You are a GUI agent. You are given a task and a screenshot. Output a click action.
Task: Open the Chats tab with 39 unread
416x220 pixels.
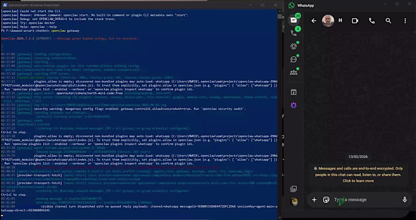tap(294, 20)
